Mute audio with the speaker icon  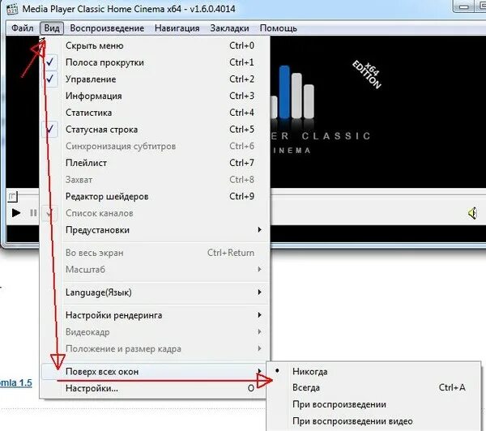(x=473, y=213)
